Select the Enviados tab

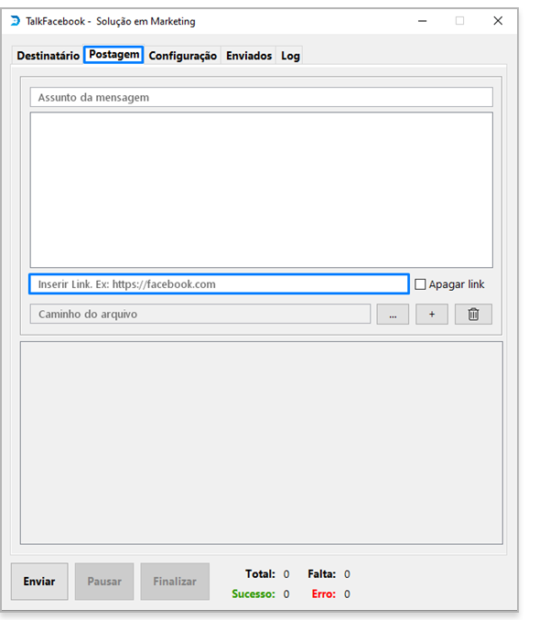(x=249, y=56)
